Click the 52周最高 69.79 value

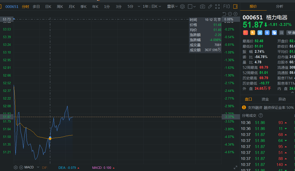pyautogui.click(x=264, y=67)
